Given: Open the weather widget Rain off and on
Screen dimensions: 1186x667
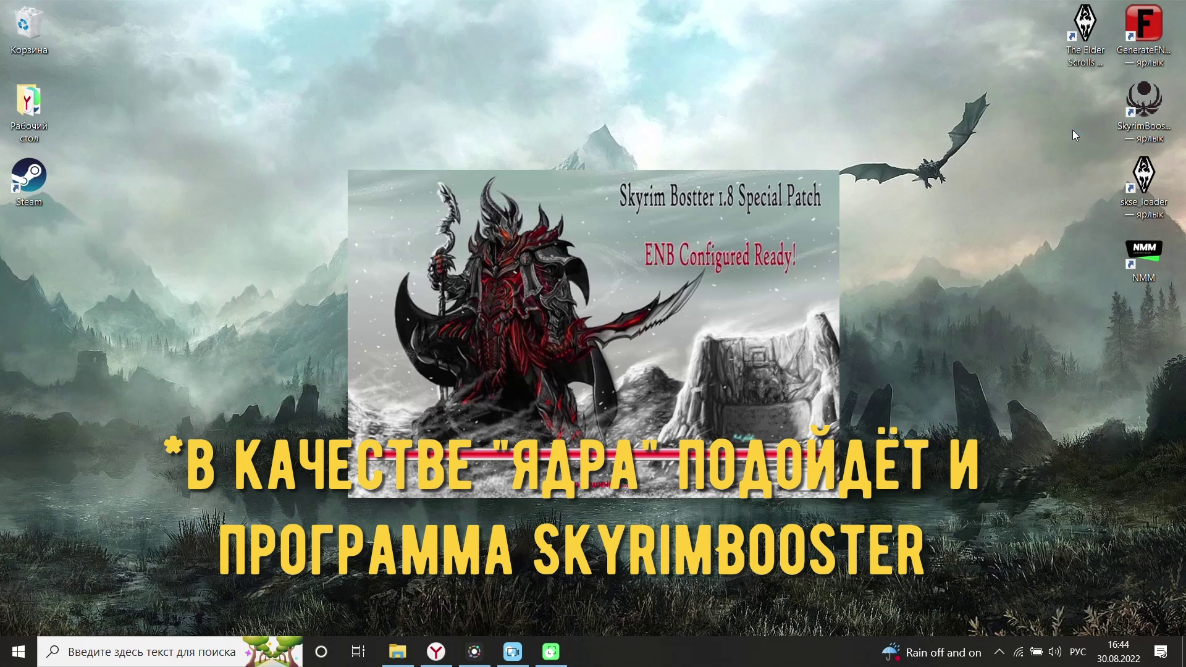Looking at the screenshot, I should pyautogui.click(x=932, y=652).
